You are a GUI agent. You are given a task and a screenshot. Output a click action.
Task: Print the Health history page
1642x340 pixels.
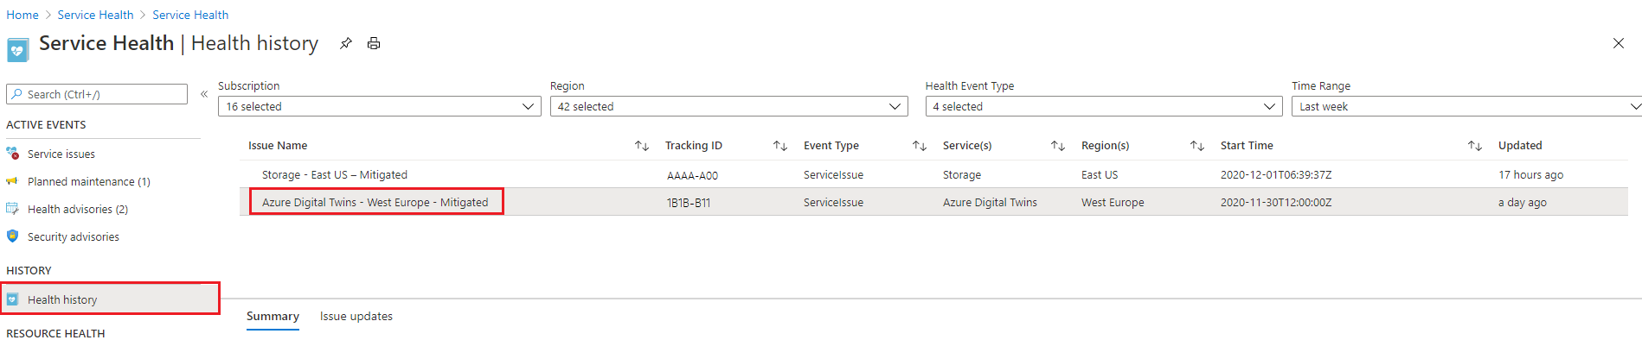click(x=374, y=43)
